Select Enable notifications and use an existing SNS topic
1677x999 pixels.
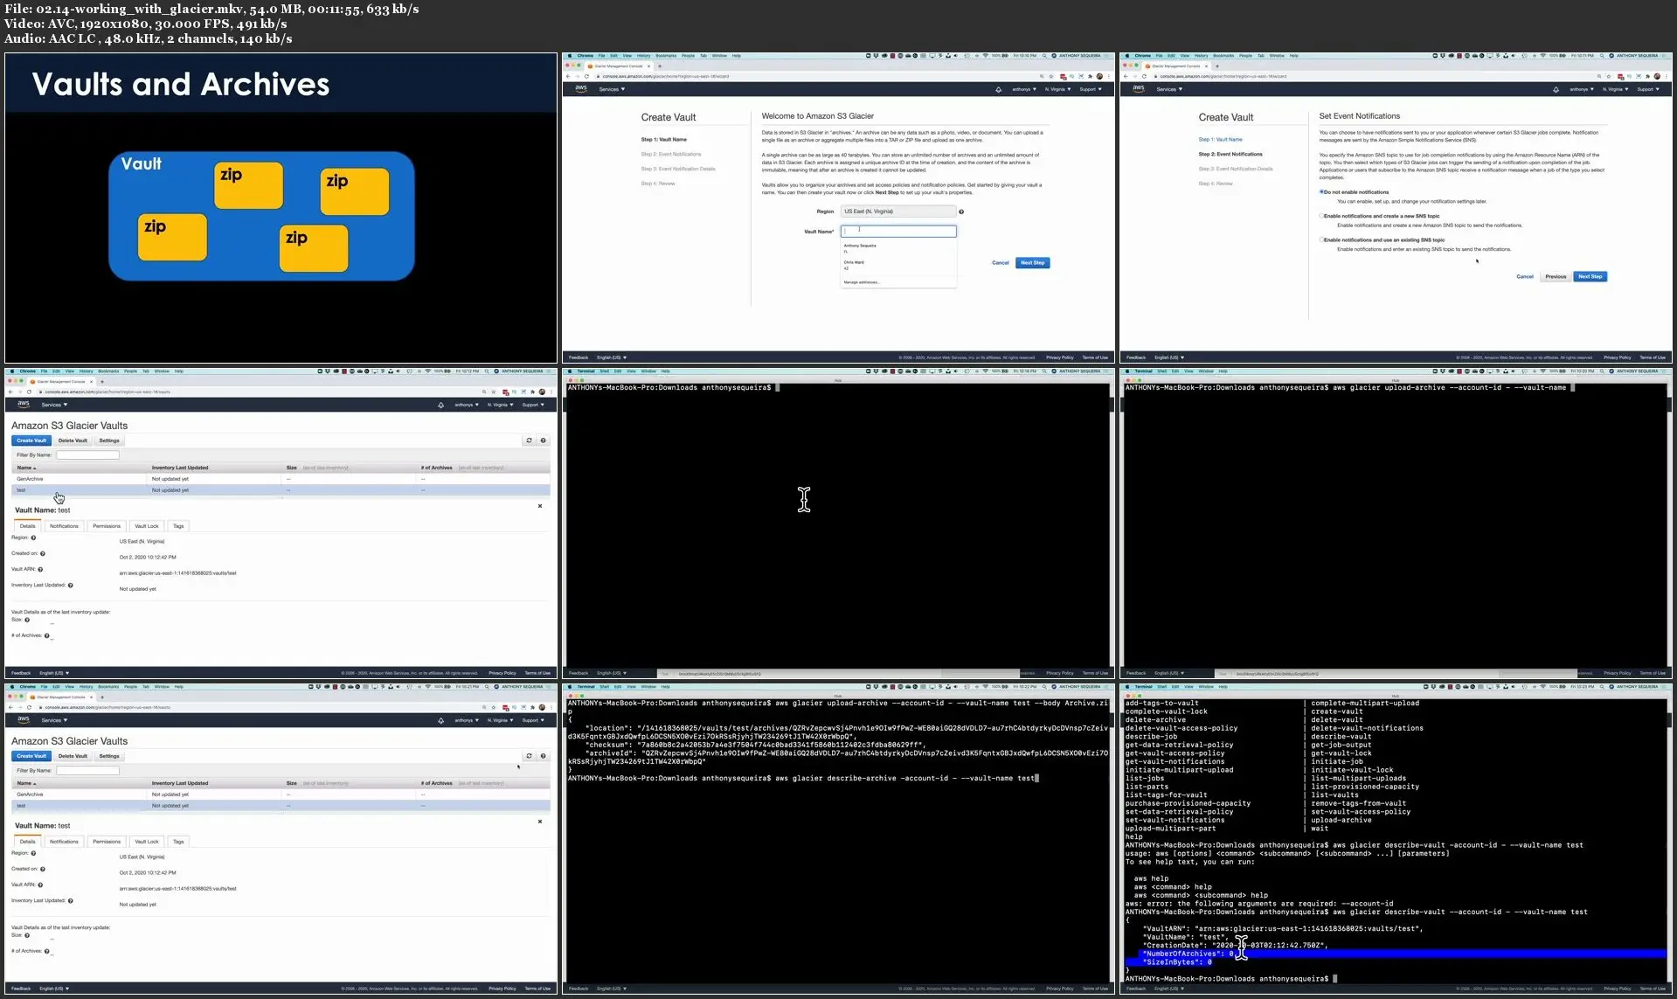pos(1321,239)
